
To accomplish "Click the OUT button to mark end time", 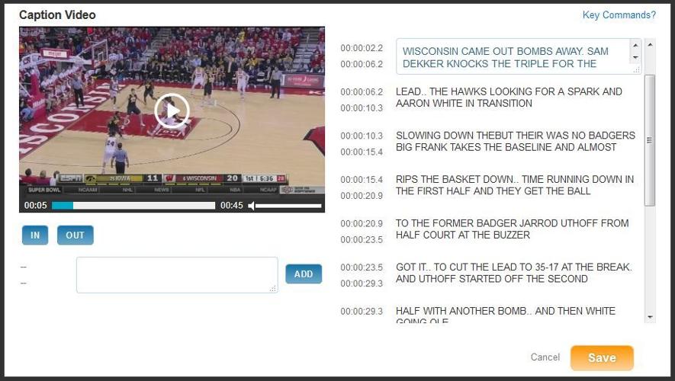I will point(75,235).
